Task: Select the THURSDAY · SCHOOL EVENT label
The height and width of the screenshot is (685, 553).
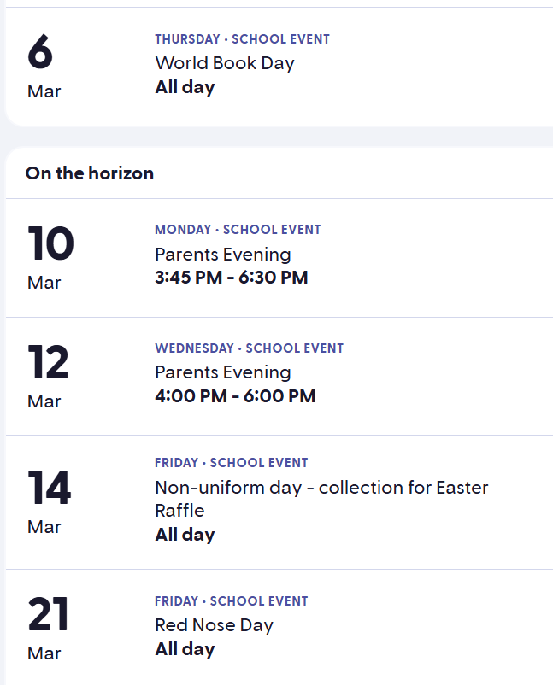Action: click(x=242, y=39)
